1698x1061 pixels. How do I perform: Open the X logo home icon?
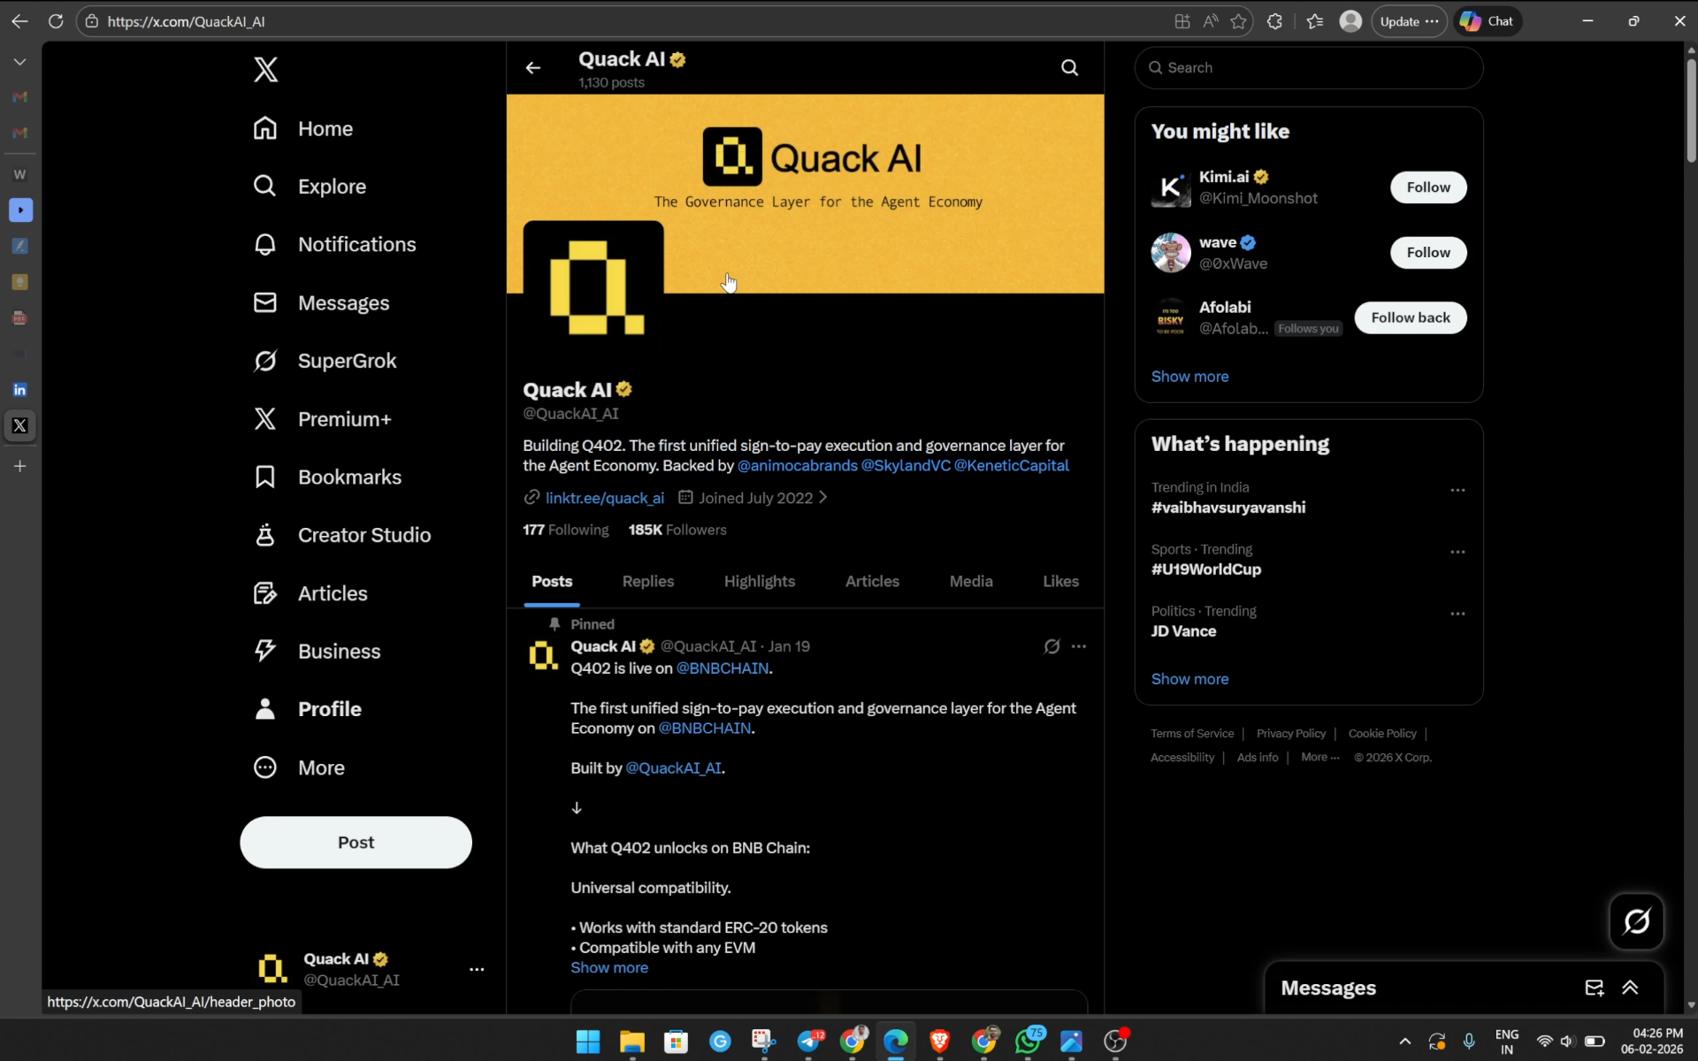point(265,69)
